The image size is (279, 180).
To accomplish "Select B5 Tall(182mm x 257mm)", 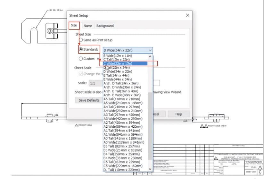I will click(x=125, y=146).
